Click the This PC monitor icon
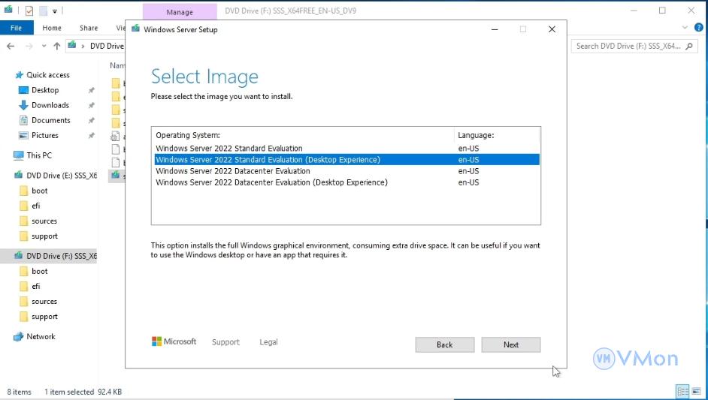Screen dimensions: 708x400 click(x=19, y=155)
